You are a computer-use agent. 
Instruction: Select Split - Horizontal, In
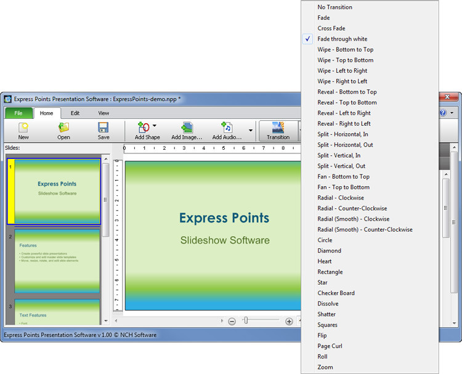(370, 134)
